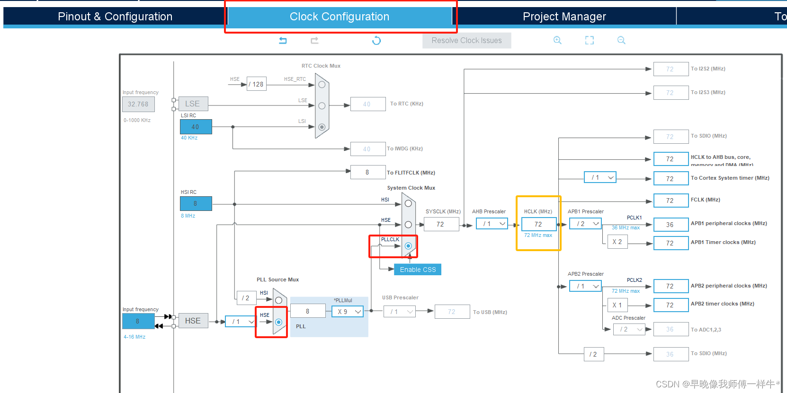Click the SYSCLK 72 value field

coord(441,224)
